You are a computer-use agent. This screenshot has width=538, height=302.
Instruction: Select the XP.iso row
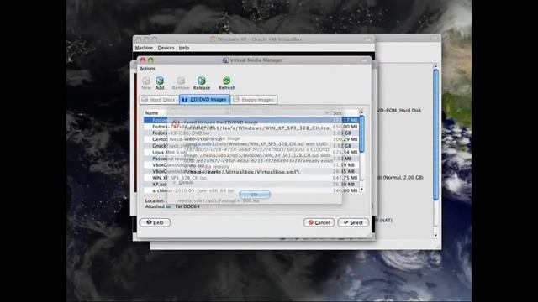[x=251, y=185]
